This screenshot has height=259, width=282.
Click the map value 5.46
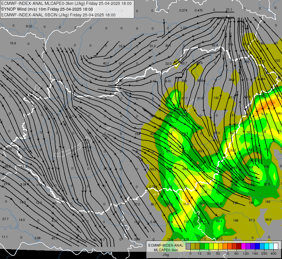[x=154, y=222]
